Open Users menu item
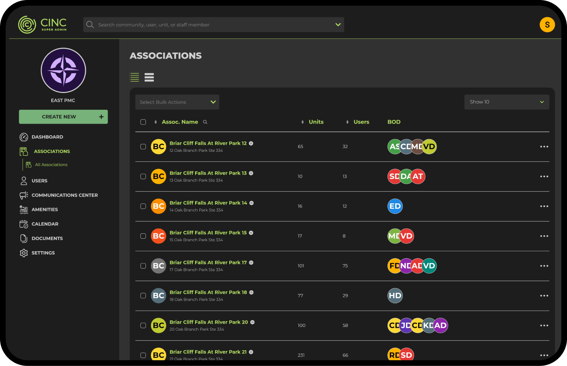Screen dimensions: 567x366 click(x=40, y=181)
